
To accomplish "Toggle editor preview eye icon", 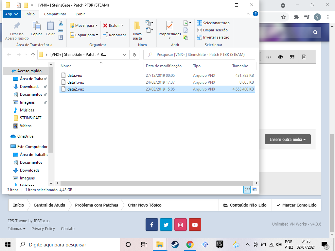I will click(280, 57).
